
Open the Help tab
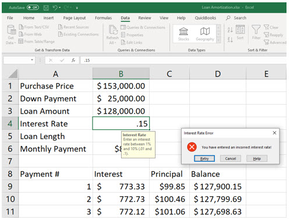pos(181,18)
